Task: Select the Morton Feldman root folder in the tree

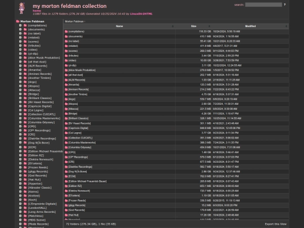Action: 32,21
